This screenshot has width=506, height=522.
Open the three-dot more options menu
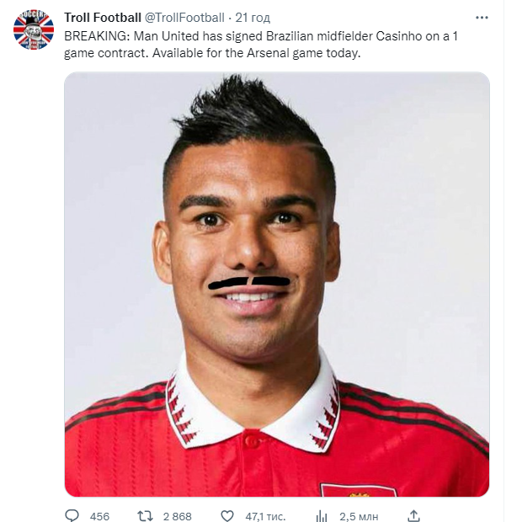coord(482,18)
